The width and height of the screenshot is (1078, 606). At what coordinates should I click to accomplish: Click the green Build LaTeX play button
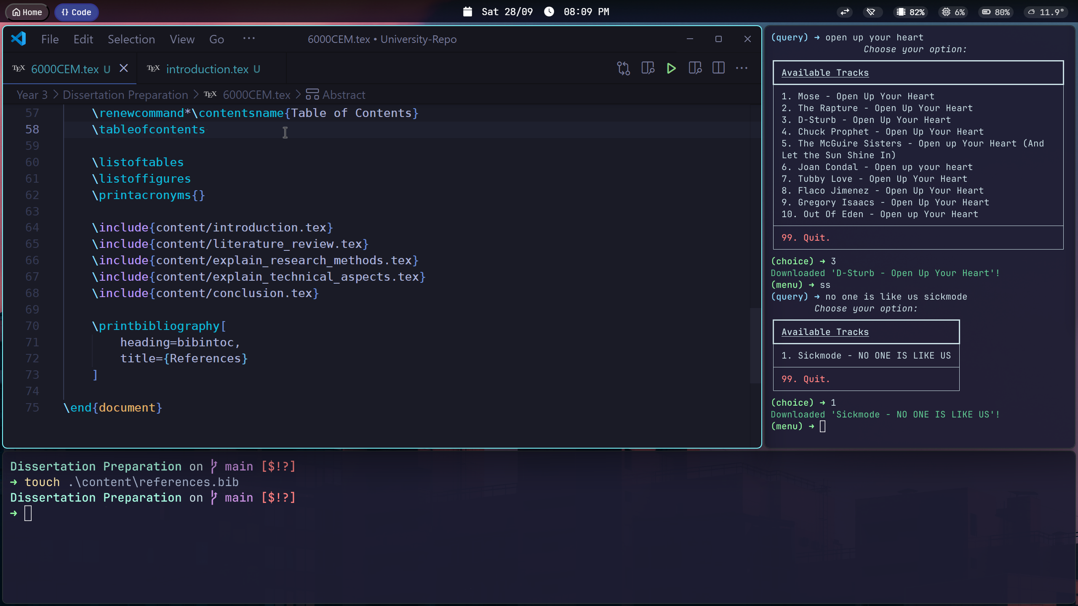pos(671,68)
